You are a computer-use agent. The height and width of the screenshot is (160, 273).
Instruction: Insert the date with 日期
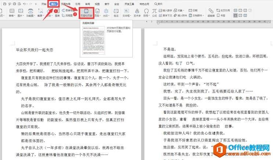click(x=193, y=10)
